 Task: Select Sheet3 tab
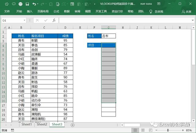pos(57,124)
